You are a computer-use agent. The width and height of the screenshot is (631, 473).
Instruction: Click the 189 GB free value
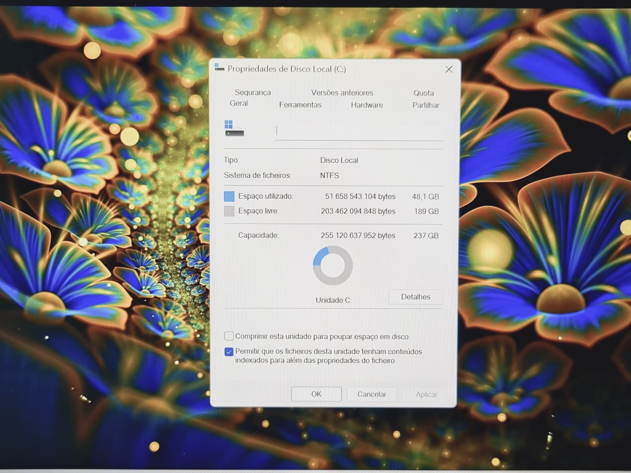[x=426, y=211]
